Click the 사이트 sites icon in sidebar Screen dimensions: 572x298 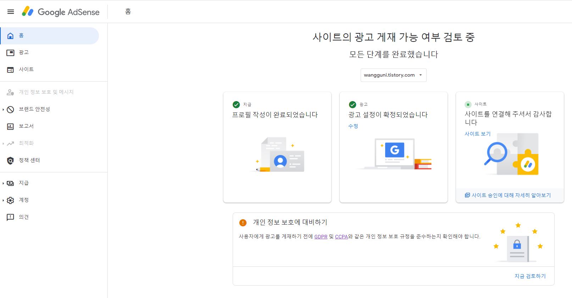pyautogui.click(x=11, y=70)
